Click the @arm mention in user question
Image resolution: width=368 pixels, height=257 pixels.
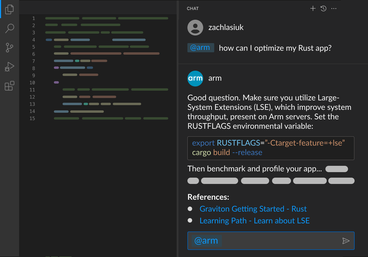point(201,48)
